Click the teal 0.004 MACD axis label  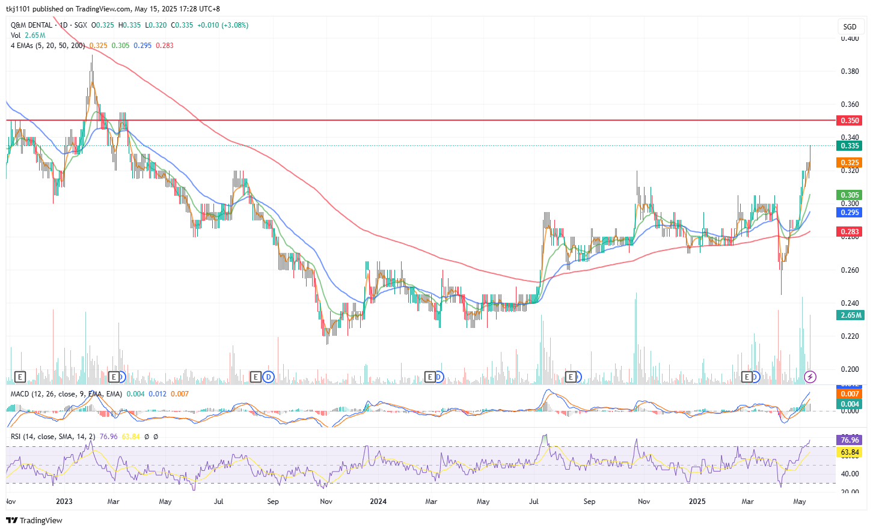click(x=849, y=404)
